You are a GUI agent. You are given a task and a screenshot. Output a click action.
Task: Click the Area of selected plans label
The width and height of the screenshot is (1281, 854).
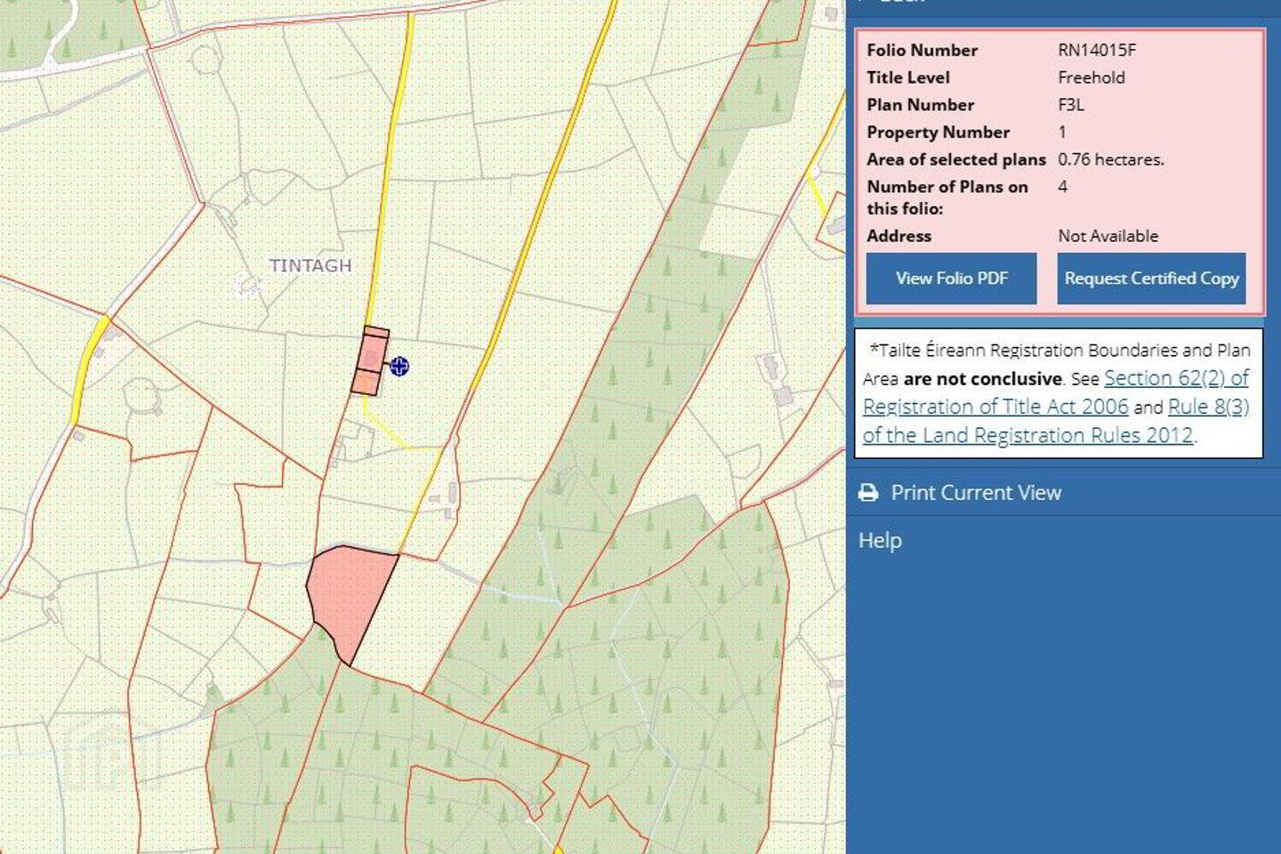tap(956, 159)
